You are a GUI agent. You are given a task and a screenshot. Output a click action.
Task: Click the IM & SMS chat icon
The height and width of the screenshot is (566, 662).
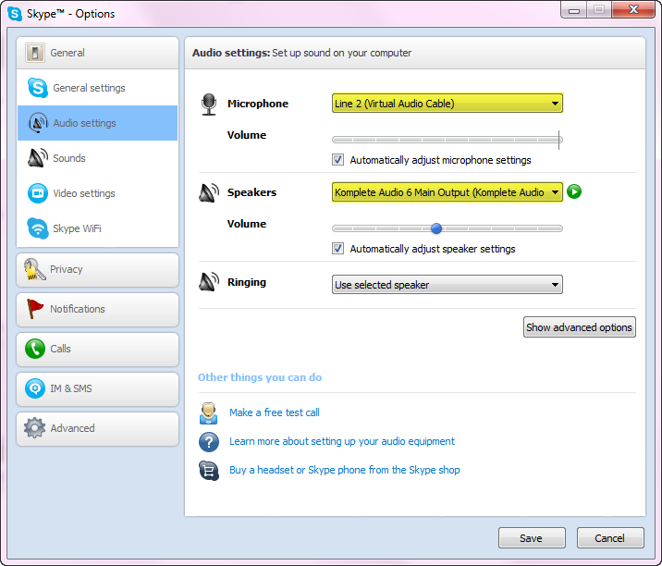point(34,388)
